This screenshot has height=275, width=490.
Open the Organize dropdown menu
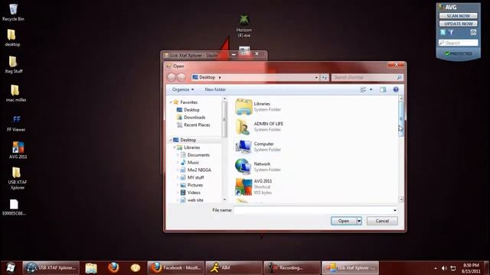(x=183, y=89)
